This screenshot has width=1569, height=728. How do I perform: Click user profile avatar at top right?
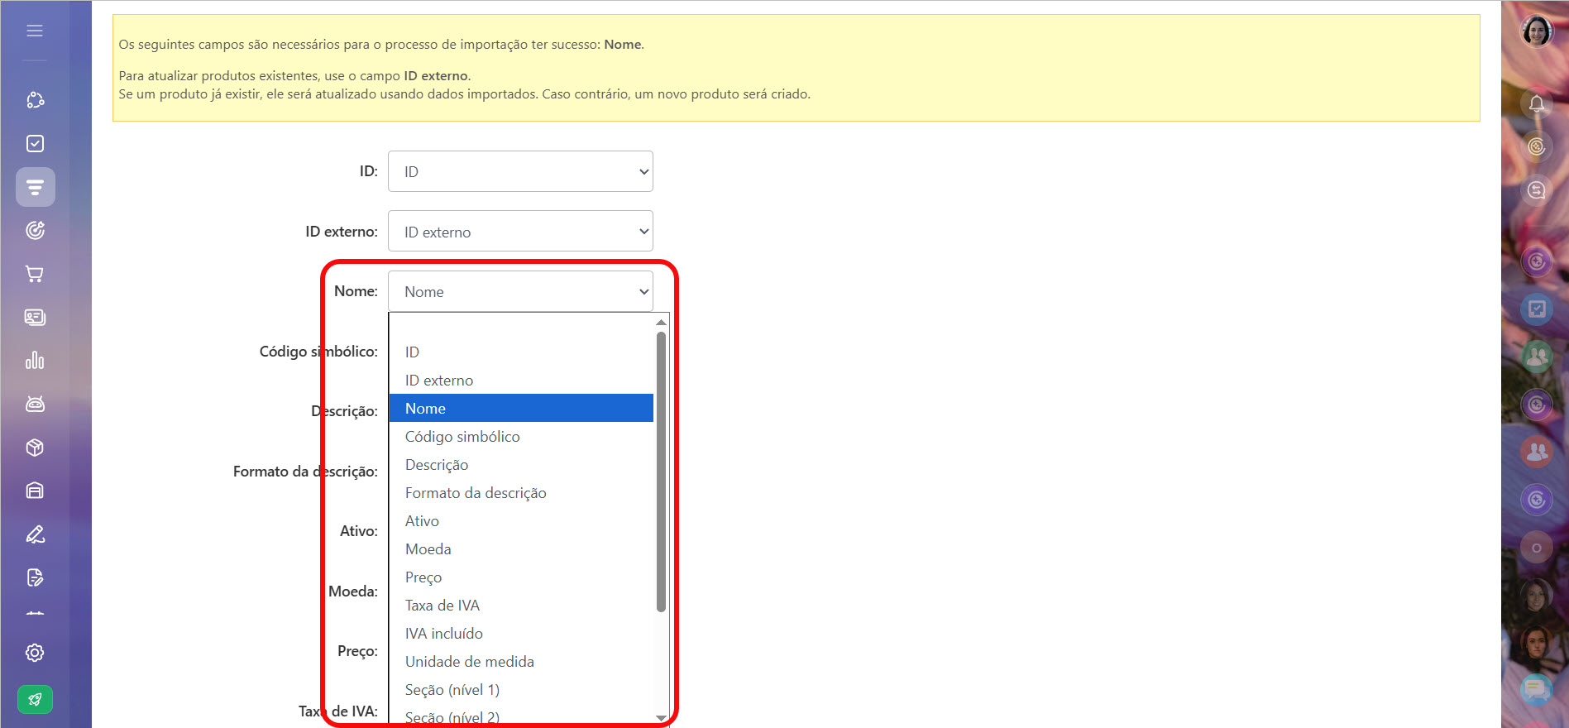[x=1536, y=31]
